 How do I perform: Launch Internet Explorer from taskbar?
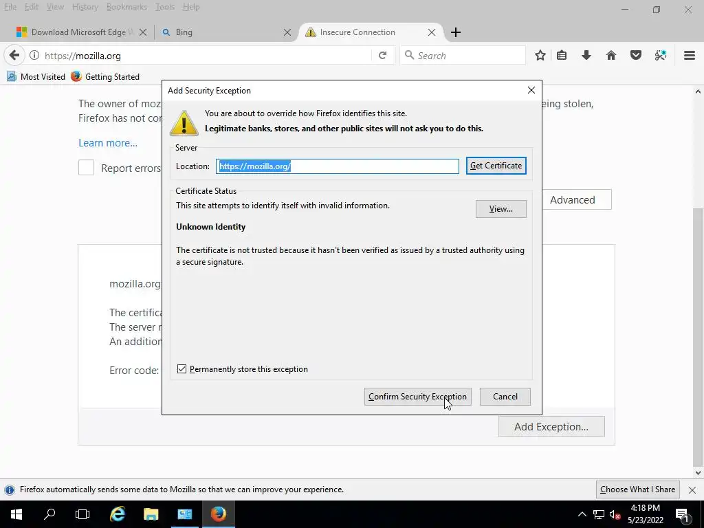coord(117,514)
